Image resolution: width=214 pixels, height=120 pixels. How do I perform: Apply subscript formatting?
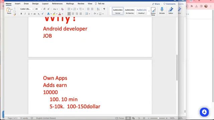click(x=39, y=14)
